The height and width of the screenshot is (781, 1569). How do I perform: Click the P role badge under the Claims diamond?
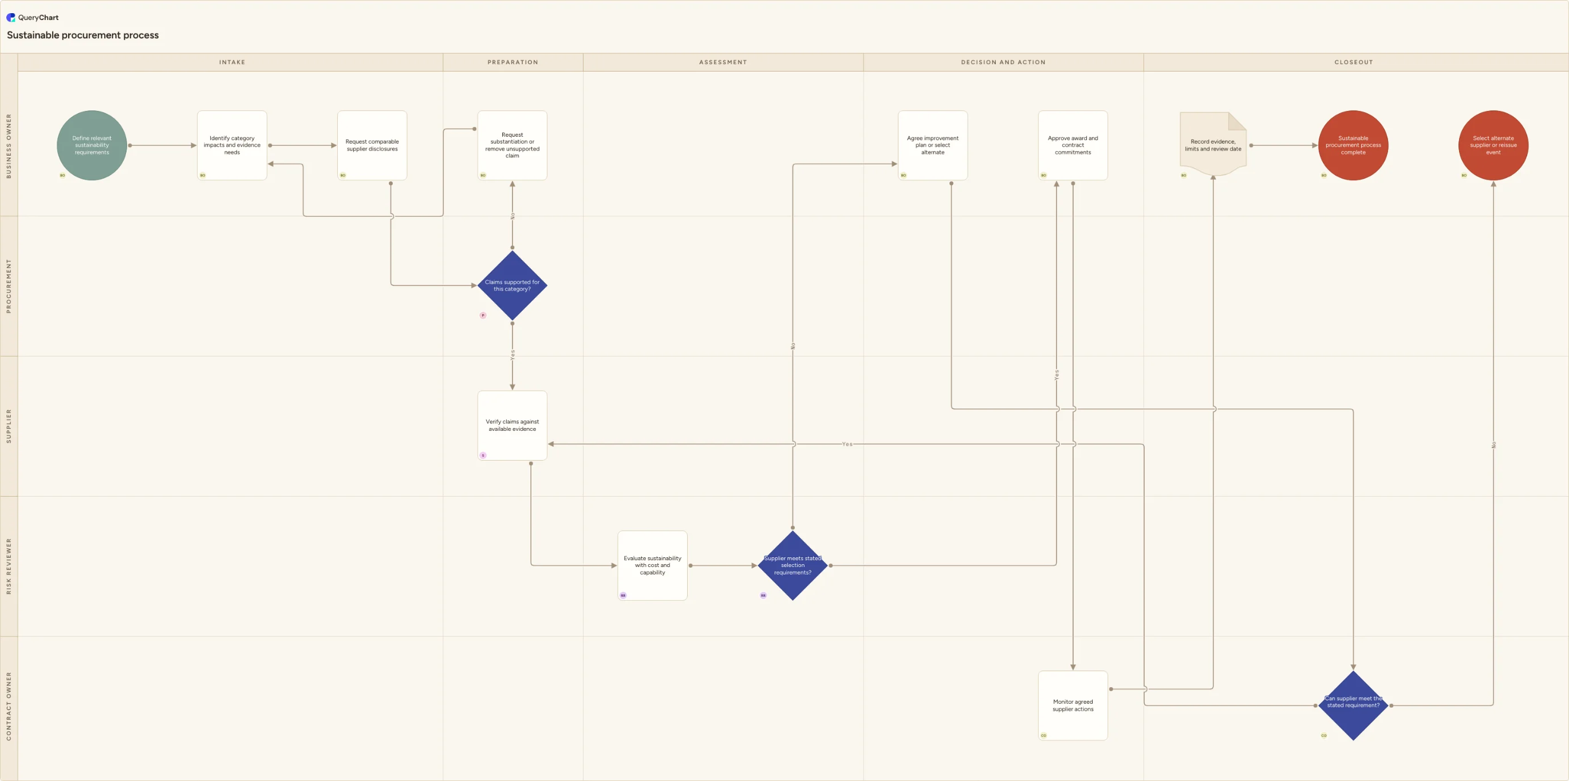pos(483,315)
